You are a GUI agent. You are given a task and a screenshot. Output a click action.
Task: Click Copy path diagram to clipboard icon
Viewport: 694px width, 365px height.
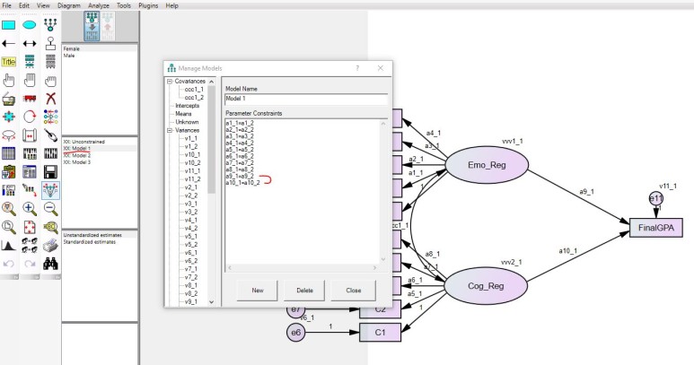[x=8, y=172]
